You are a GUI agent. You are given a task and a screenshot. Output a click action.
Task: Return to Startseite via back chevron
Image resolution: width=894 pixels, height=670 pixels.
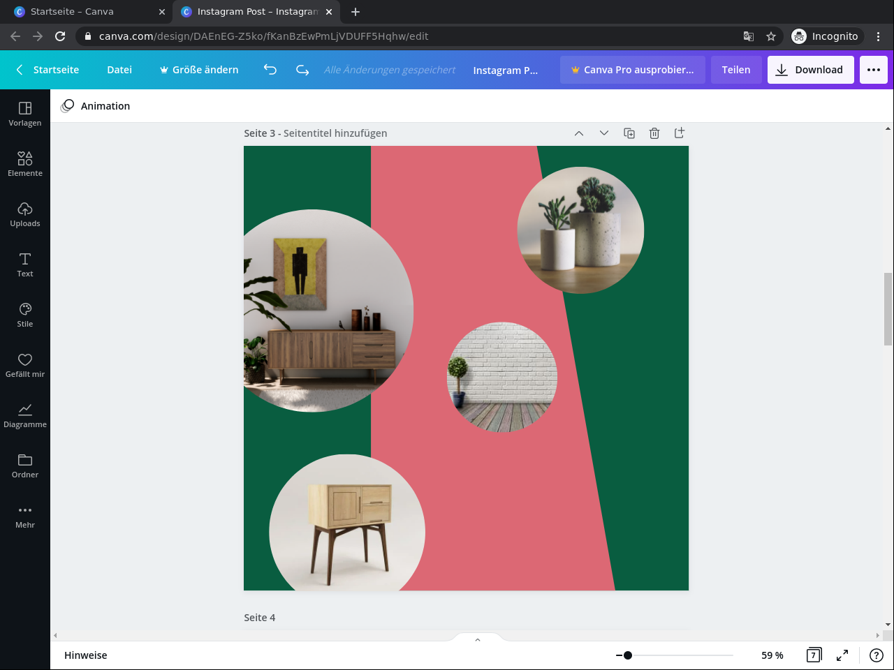pyautogui.click(x=47, y=70)
